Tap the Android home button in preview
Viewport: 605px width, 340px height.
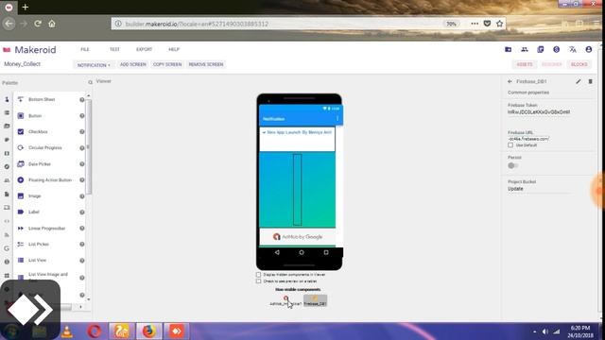(x=302, y=252)
